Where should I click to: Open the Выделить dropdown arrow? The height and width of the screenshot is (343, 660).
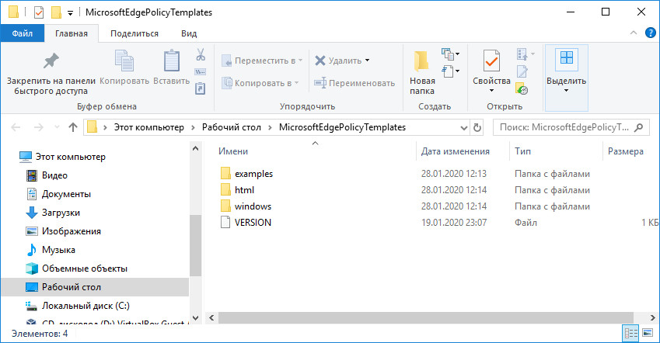click(x=566, y=91)
